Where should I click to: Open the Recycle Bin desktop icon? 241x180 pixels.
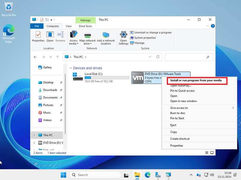[x=9, y=10]
